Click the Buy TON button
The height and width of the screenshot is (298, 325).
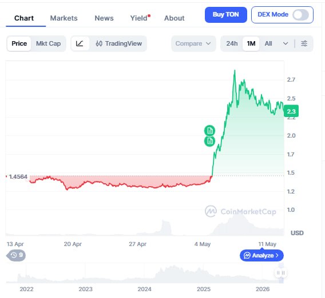pyautogui.click(x=225, y=15)
